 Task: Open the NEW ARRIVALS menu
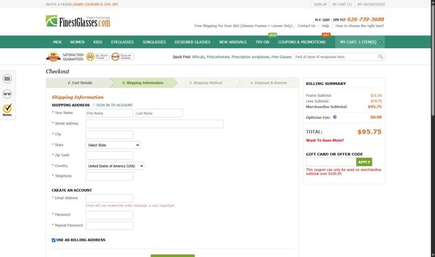pos(233,42)
